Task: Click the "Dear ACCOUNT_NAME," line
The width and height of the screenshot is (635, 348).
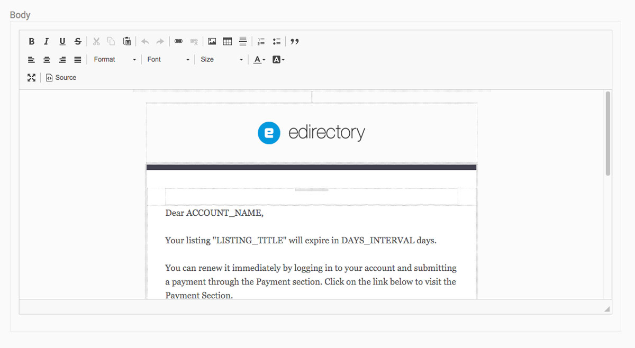Action: point(214,213)
